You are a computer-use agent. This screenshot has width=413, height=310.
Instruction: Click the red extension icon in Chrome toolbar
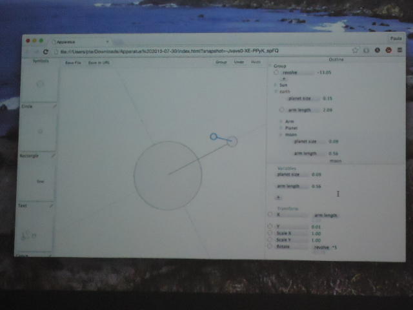388,50
